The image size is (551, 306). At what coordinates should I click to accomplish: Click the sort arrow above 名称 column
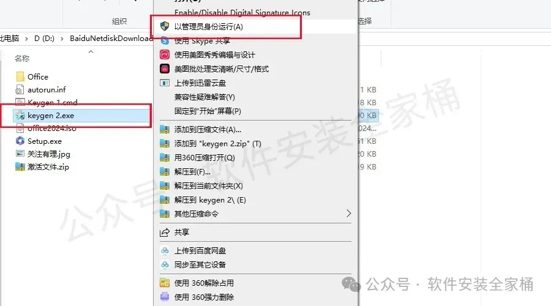coord(91,51)
